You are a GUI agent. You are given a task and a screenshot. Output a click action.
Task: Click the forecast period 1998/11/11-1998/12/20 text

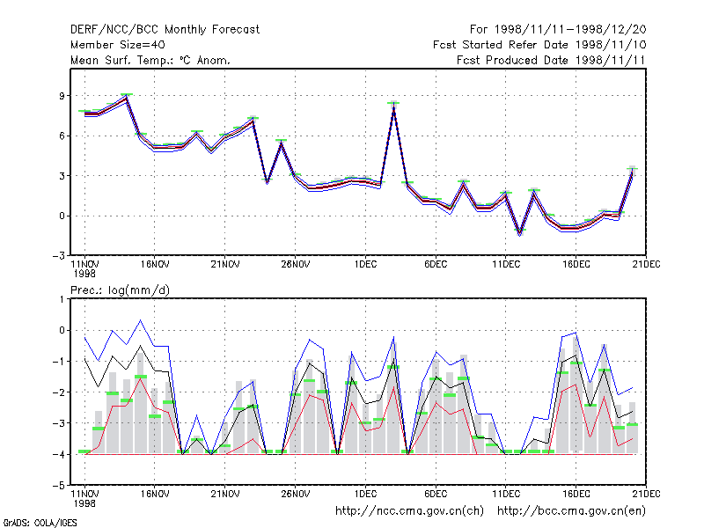click(x=558, y=30)
